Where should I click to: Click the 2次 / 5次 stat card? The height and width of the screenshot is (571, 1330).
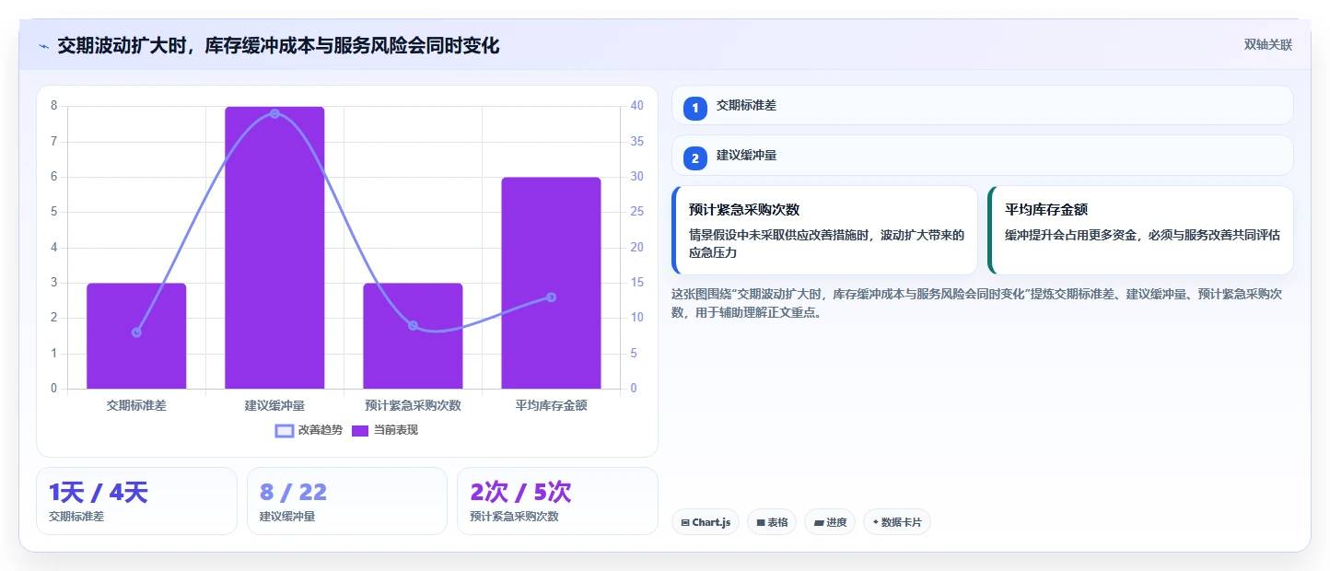pos(557,501)
